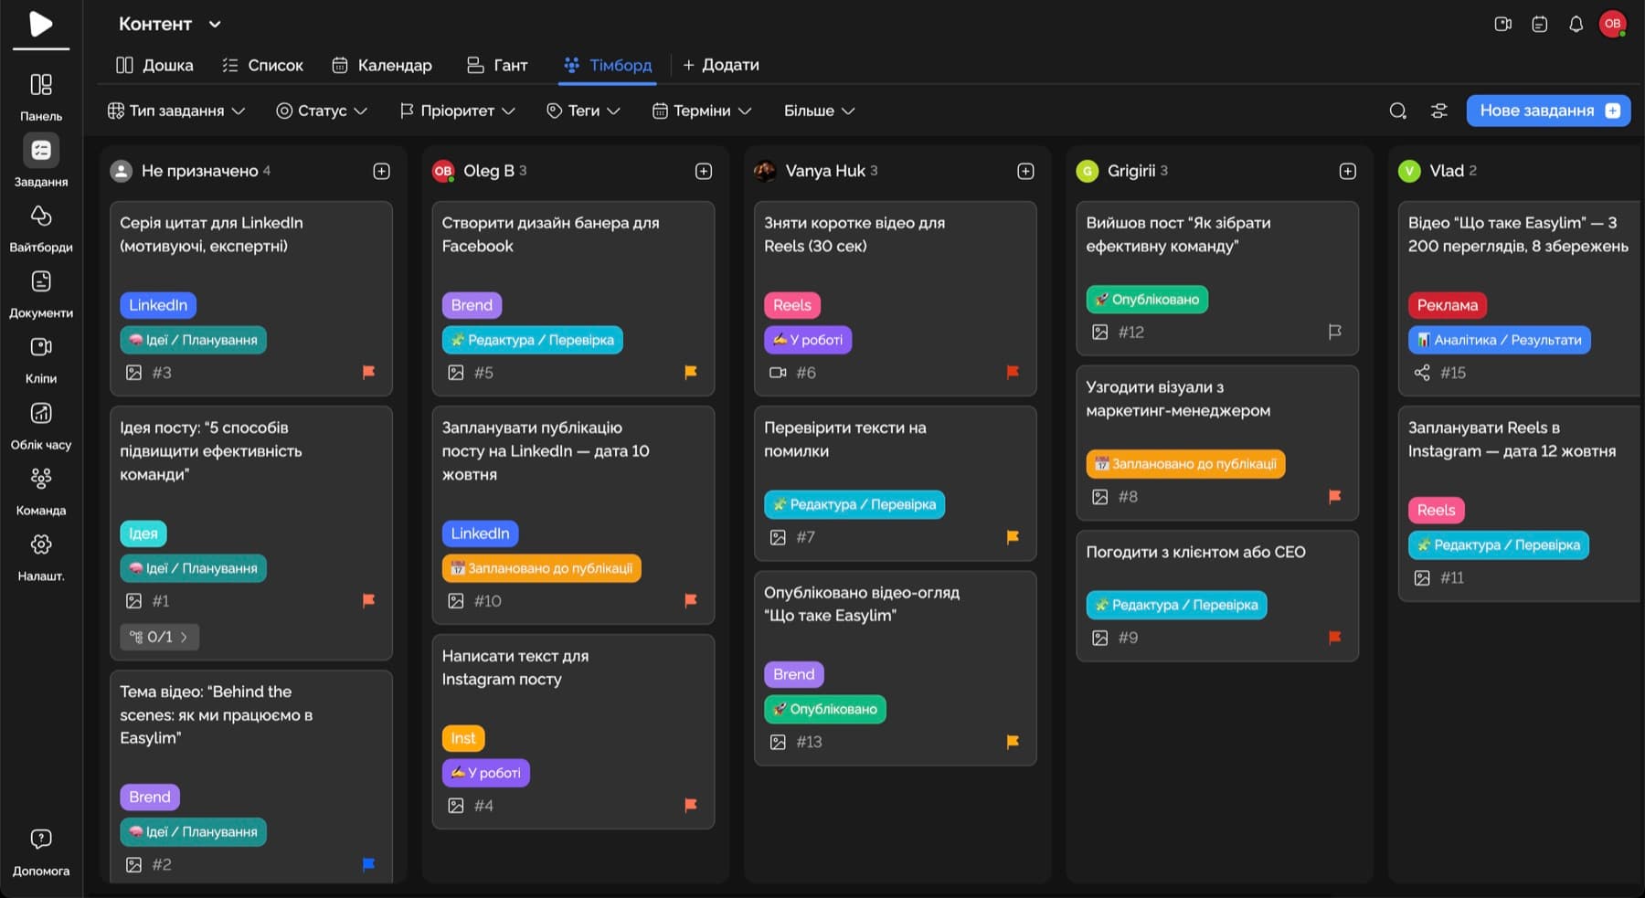Open the card 'Перевірити тексти на помилки'
1645x898 pixels.
click(896, 483)
